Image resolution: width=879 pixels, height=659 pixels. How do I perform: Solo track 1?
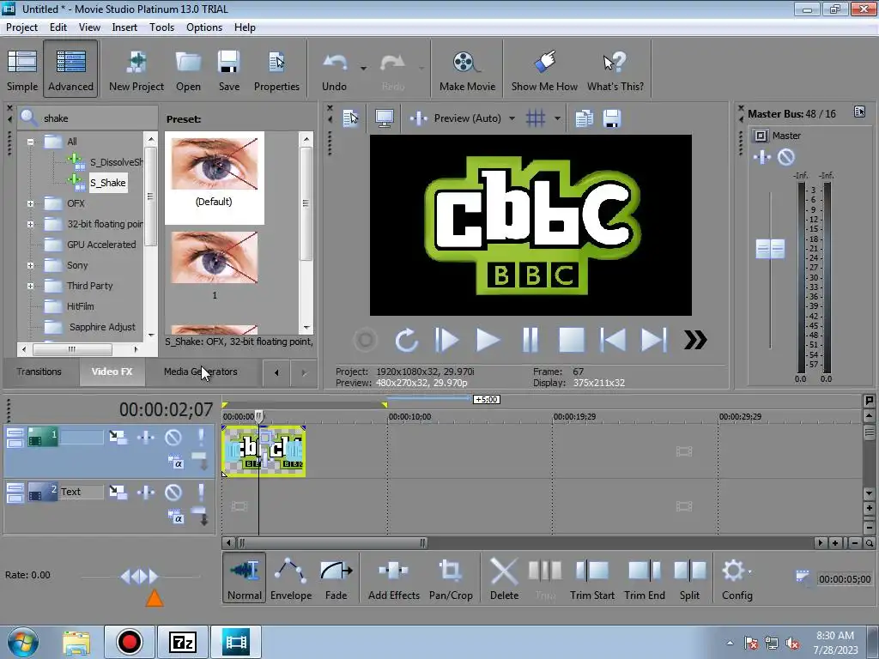point(201,437)
